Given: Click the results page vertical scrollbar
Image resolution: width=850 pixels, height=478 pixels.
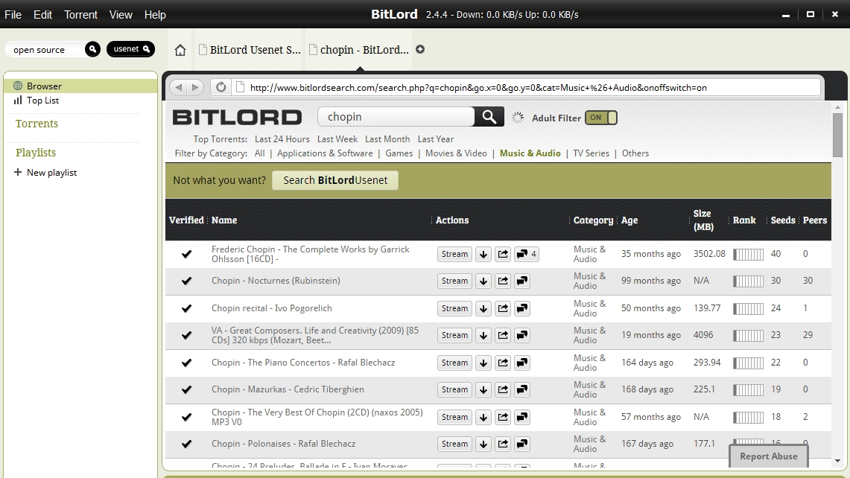Looking at the screenshot, I should (x=837, y=134).
